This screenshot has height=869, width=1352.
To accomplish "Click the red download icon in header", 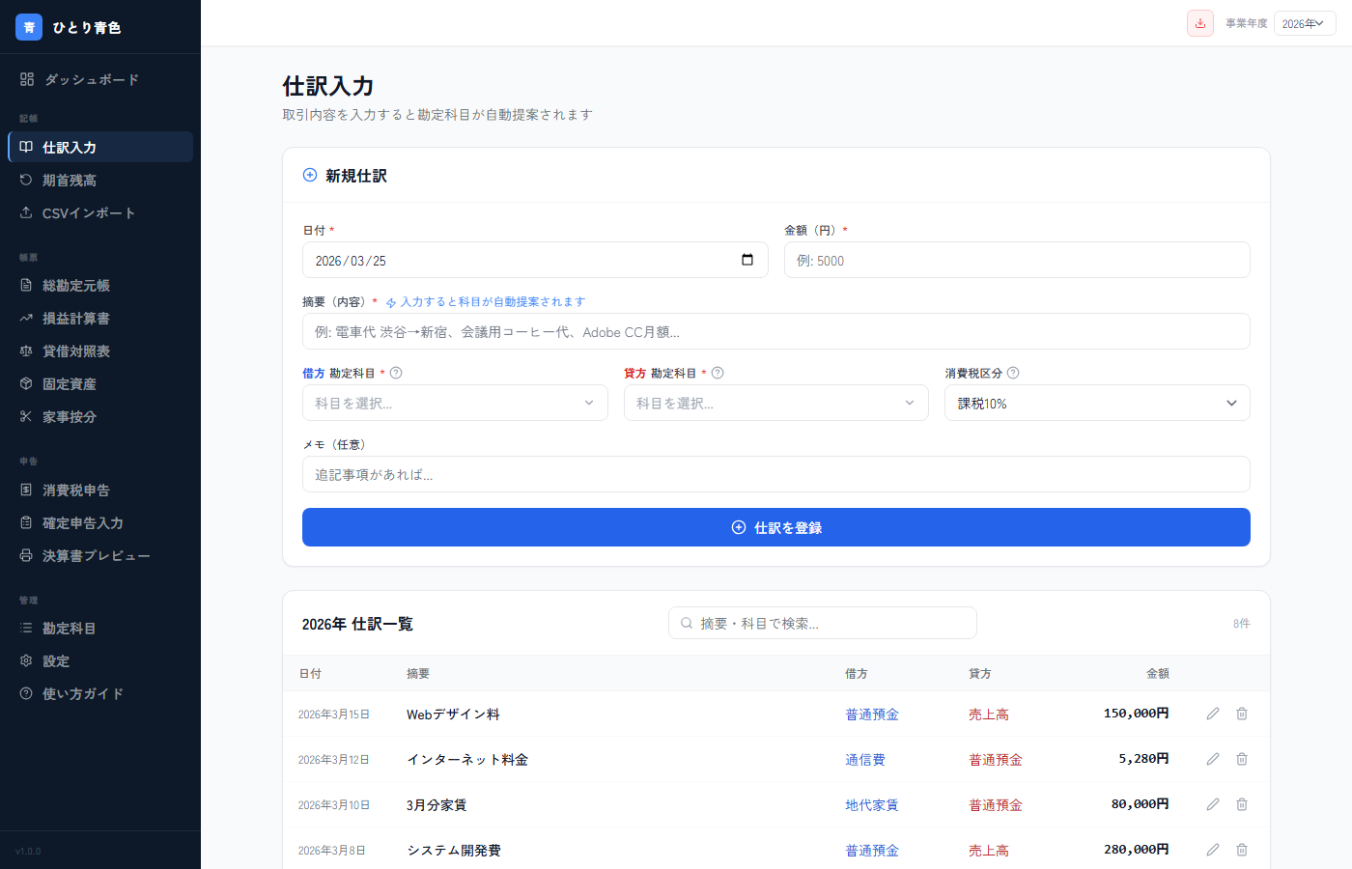I will point(1199,23).
